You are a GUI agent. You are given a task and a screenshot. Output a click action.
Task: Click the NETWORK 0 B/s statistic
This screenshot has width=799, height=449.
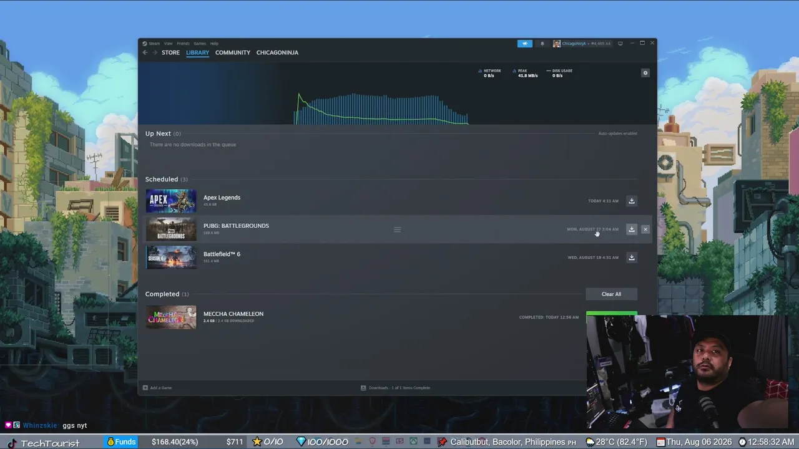point(490,73)
